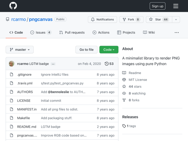Screen dimensions: 188x141
Task: Click rcarmo's avatar thumbnail
Action: click(x=11, y=64)
